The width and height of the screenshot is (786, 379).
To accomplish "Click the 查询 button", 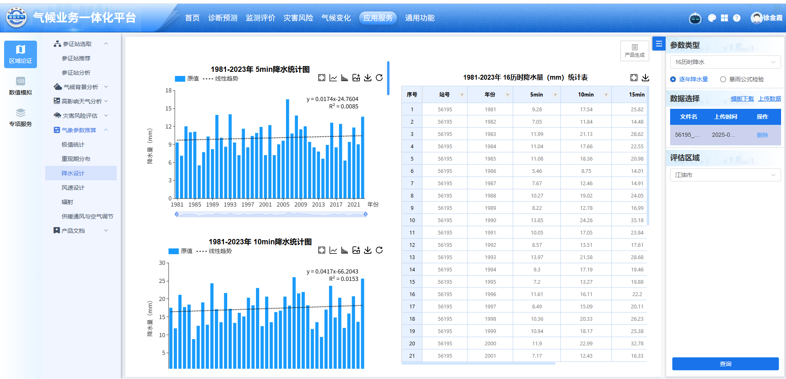I will coord(725,364).
